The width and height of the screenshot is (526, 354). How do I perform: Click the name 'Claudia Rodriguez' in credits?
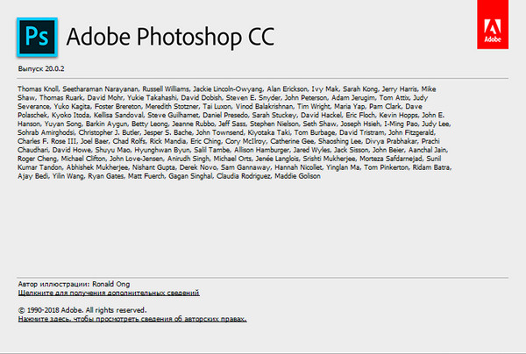tap(243, 176)
